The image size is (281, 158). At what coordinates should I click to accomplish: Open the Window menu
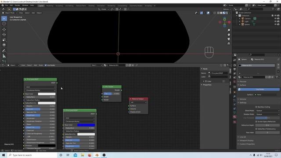coord(25,5)
